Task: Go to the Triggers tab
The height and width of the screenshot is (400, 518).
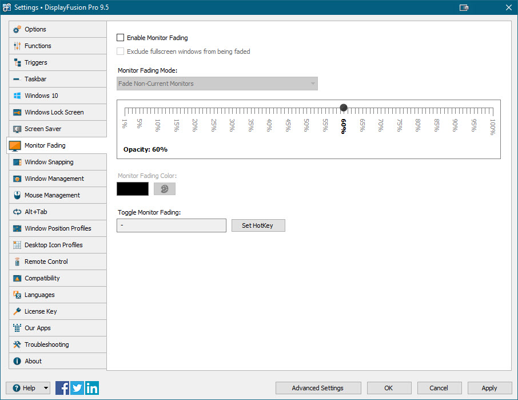Action: (x=58, y=62)
